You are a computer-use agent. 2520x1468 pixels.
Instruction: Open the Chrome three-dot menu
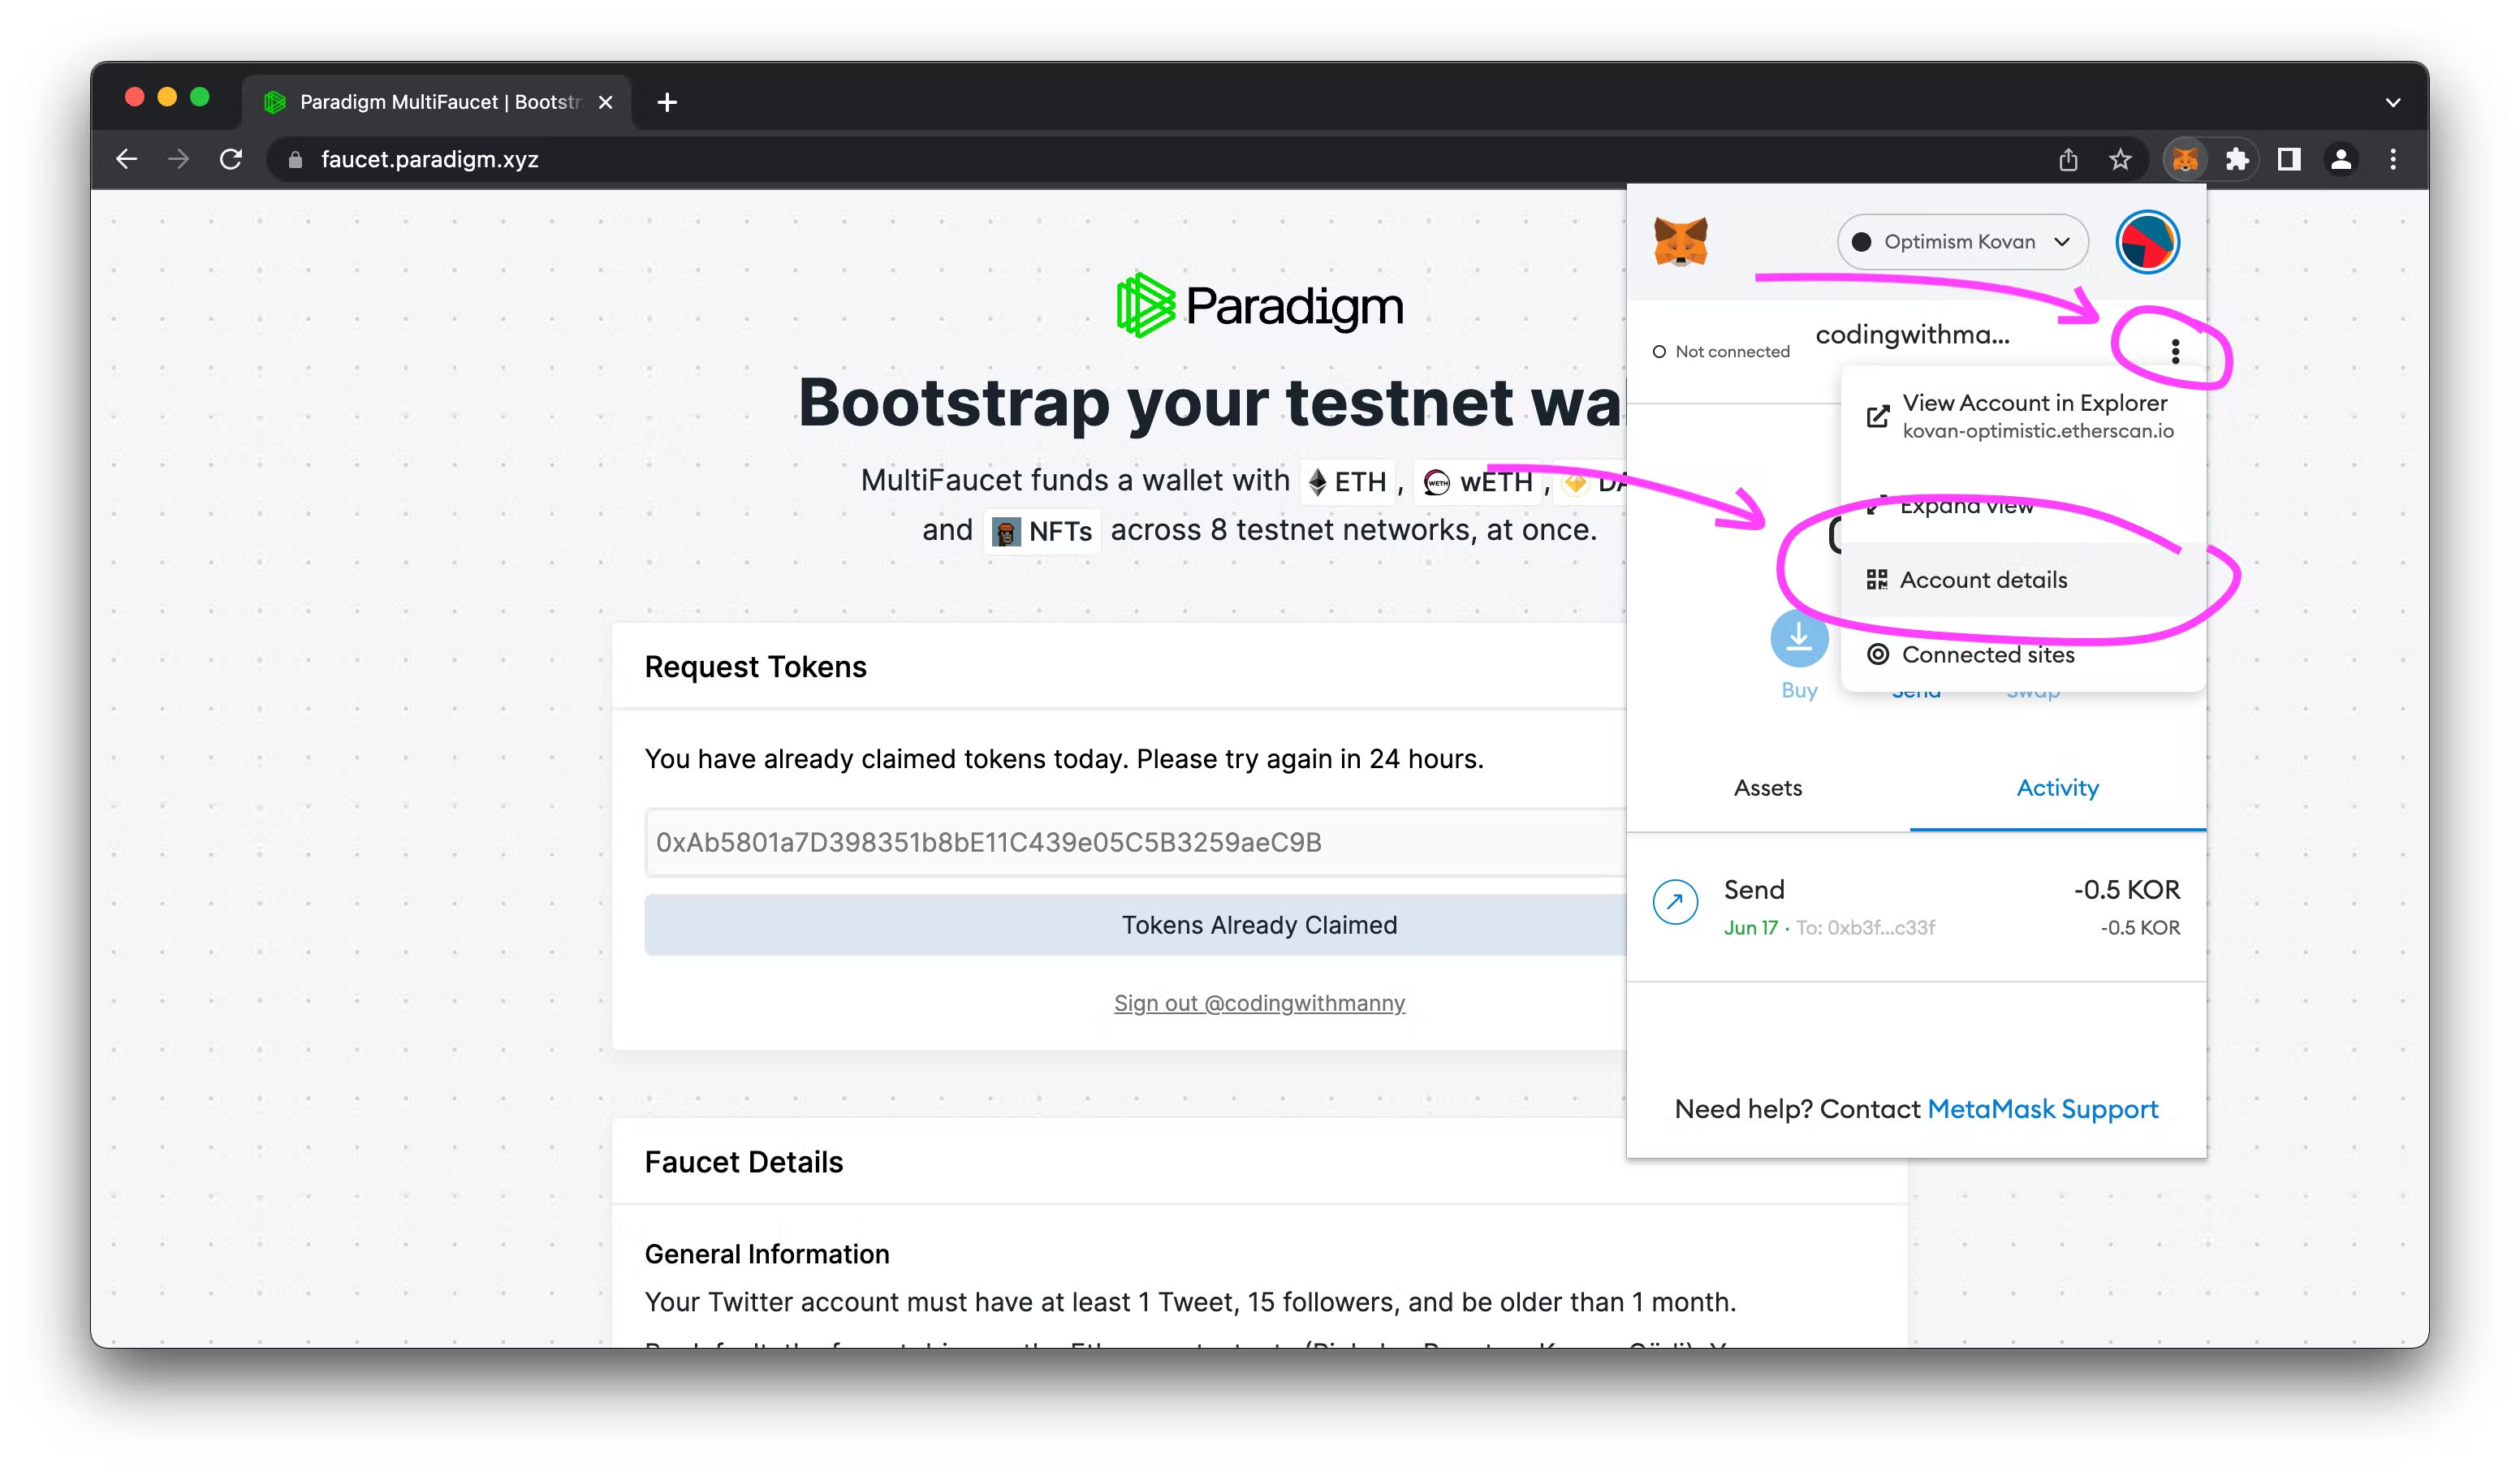2393,159
